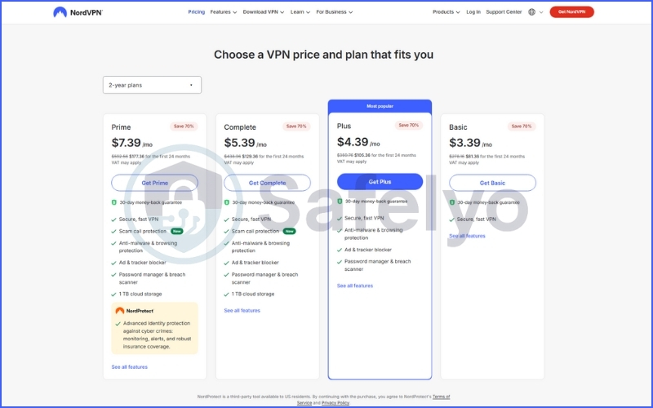653x408 pixels.
Task: Click the New badge in Complete card
Action: click(290, 231)
